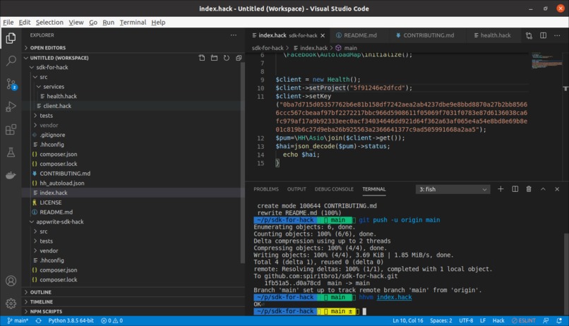Open notifications bell in status bar
Screen dimensions: 569x326
coord(559,320)
